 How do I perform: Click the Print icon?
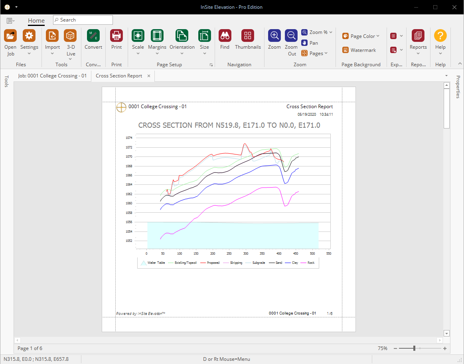point(116,36)
